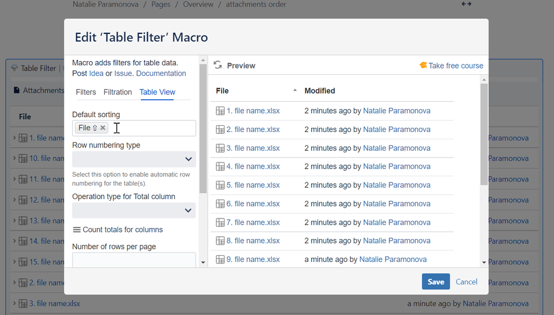
Task: Click the Count totals for columns icon
Action: pyautogui.click(x=77, y=230)
